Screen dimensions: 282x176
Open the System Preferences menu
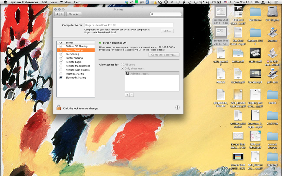click(x=24, y=2)
